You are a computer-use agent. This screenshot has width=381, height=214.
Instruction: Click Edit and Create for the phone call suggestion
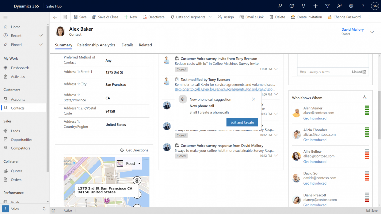tap(242, 122)
